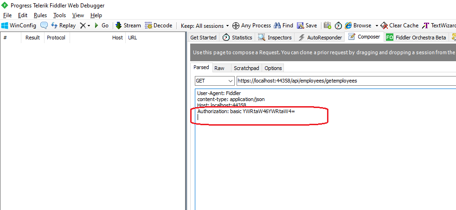The height and width of the screenshot is (210, 456).
Task: Clear Cache from the toolbar
Action: coord(399,25)
